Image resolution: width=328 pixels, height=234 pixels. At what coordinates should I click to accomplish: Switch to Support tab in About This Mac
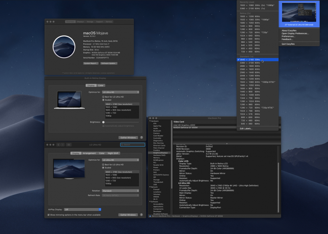point(99,22)
